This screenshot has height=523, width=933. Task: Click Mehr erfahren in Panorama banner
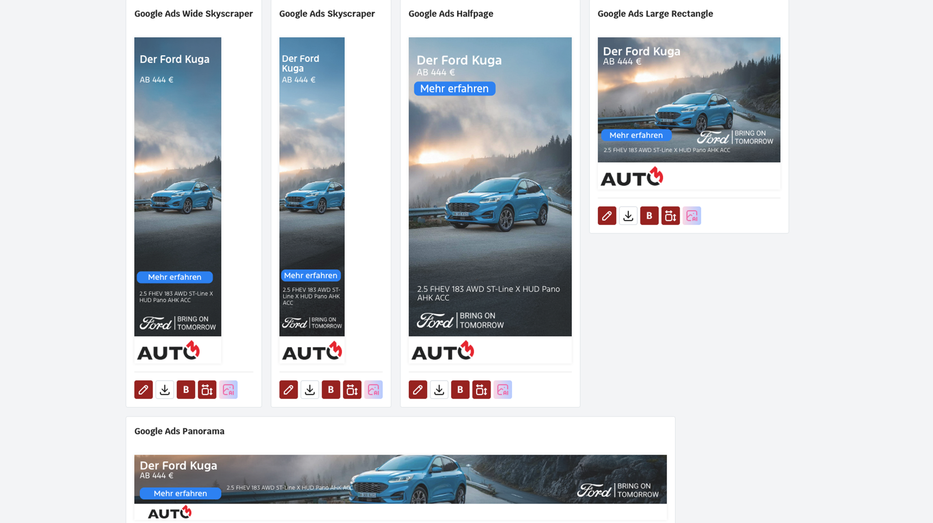pyautogui.click(x=180, y=493)
